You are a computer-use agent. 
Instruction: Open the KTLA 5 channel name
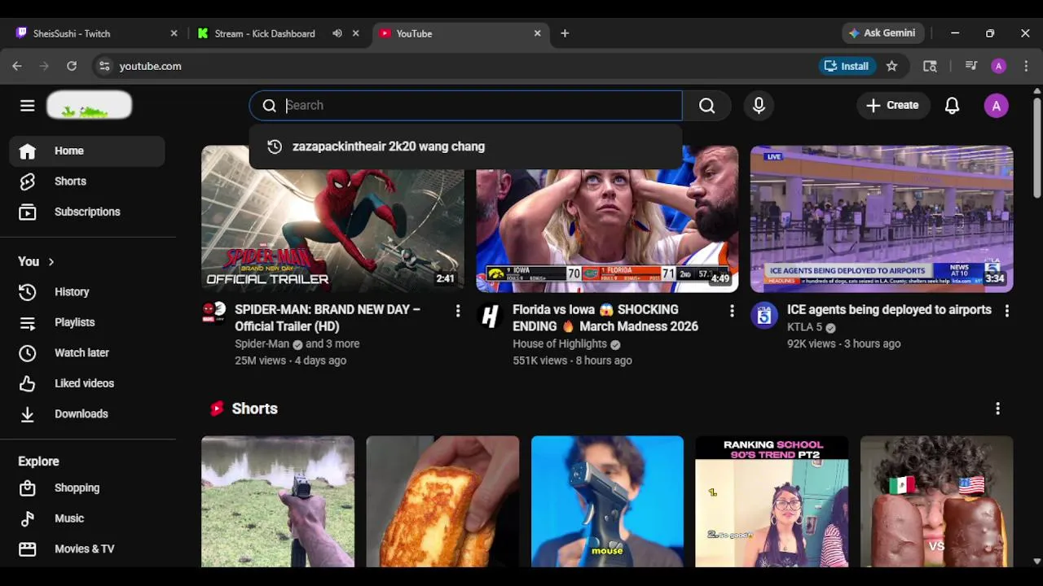804,327
